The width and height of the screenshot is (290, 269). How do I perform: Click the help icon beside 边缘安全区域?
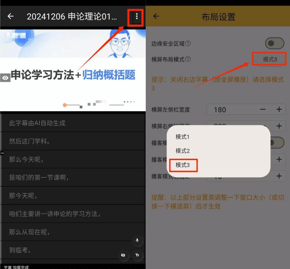point(188,44)
